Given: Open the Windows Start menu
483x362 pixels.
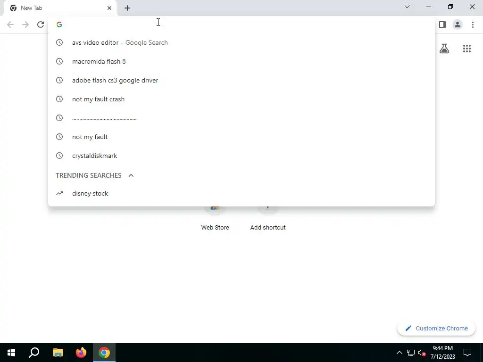Looking at the screenshot, I should click(x=11, y=353).
